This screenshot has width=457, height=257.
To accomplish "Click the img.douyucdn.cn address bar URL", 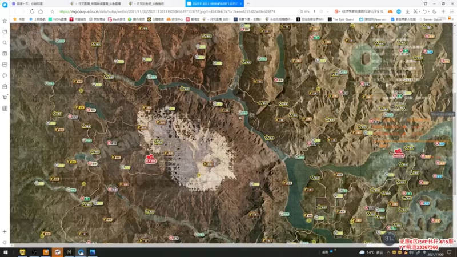I will (x=167, y=11).
